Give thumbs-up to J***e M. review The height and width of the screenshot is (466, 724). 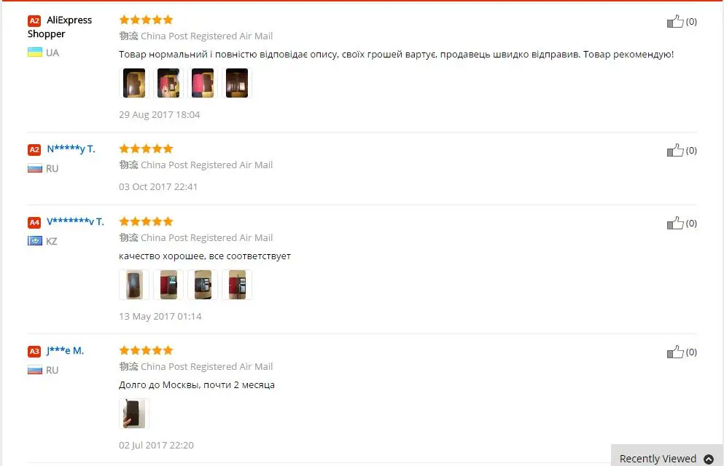675,352
